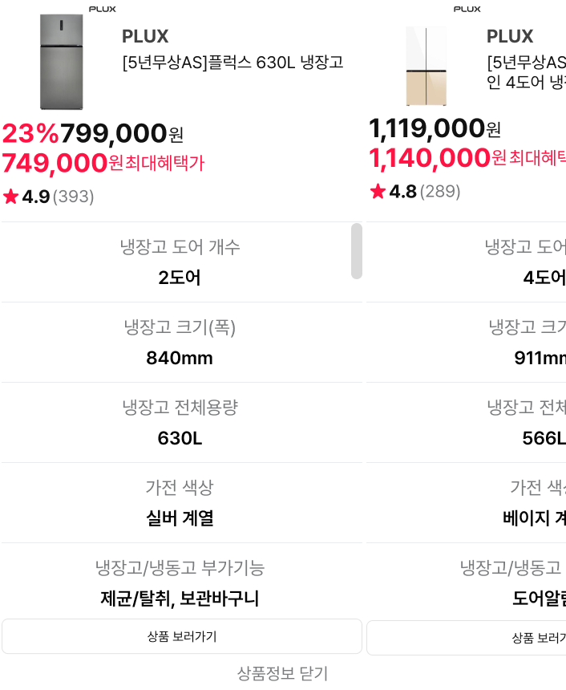This screenshot has height=690, width=566.
Task: Click the small PLUX logo above the silver refrigerator
Action: (102, 9)
